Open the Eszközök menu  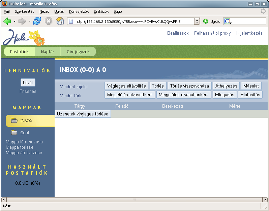pos(101,11)
